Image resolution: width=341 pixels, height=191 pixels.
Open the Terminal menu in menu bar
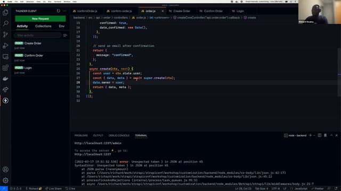[58, 2]
